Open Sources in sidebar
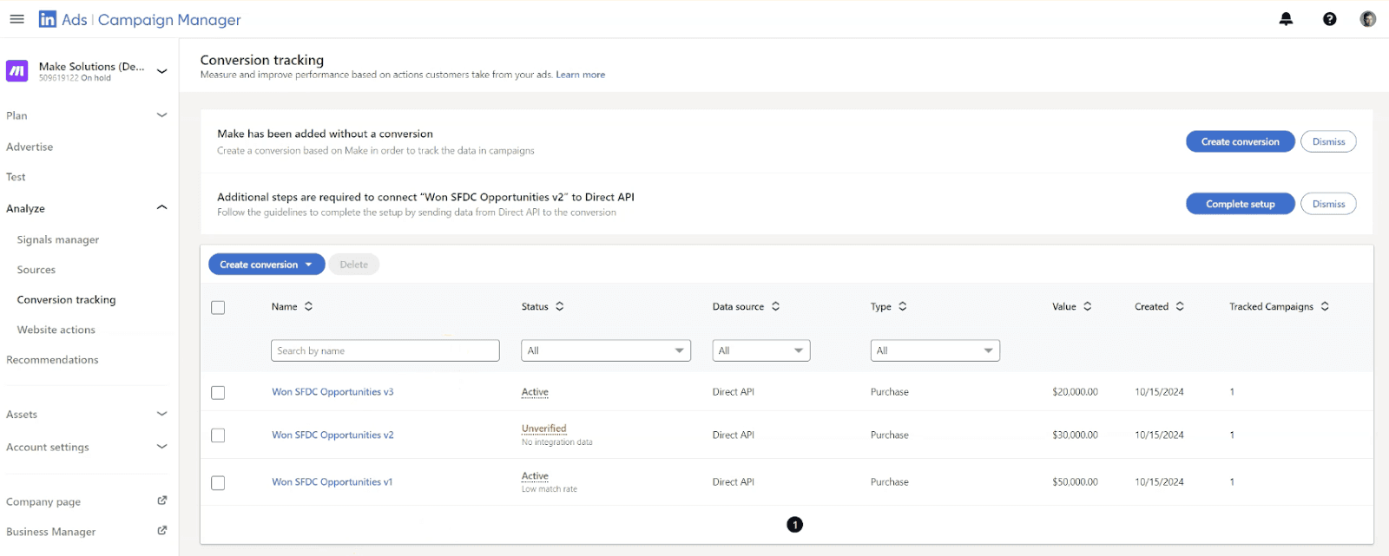 [36, 270]
